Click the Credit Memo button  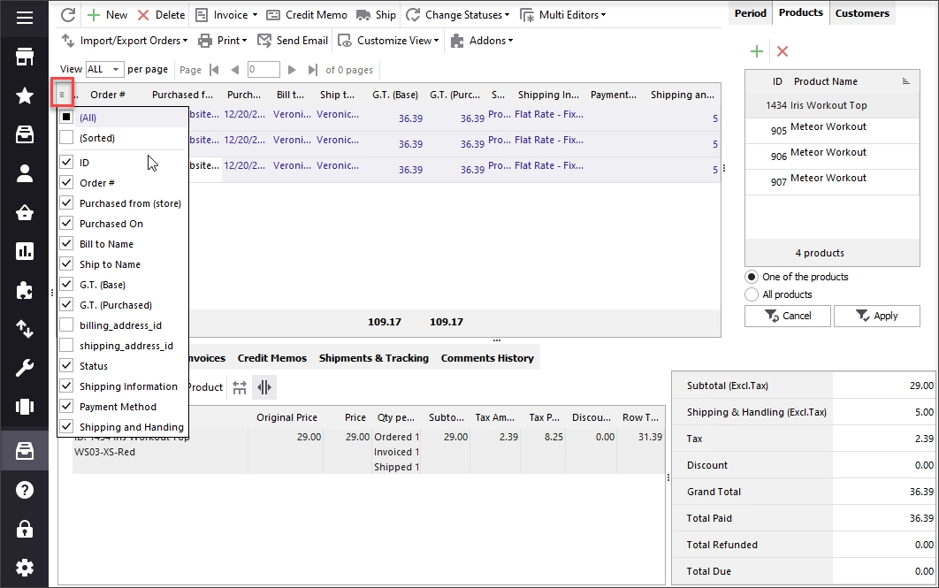[307, 15]
